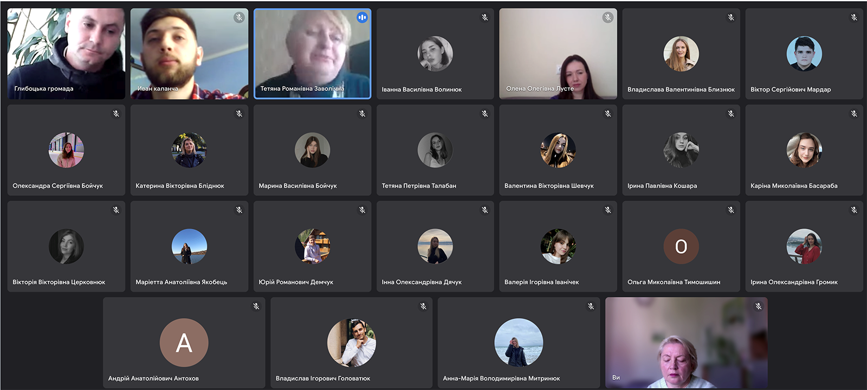867x390 pixels.
Task: Click speaking indicator on Тетяна Романівна Заволічна tile
Action: click(362, 17)
